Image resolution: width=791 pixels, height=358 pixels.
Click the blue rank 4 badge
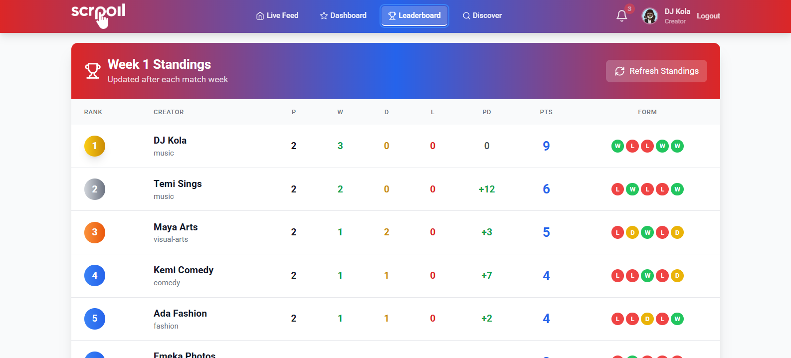point(95,276)
